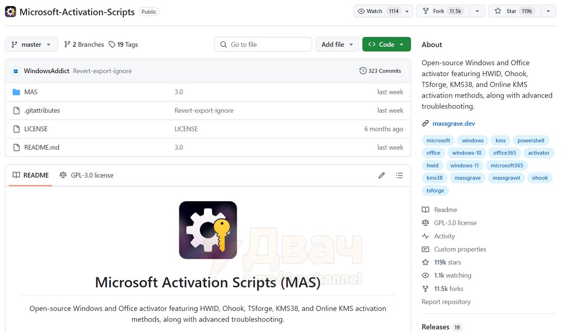
Task: Open the master branch selector dropdown
Action: click(31, 44)
